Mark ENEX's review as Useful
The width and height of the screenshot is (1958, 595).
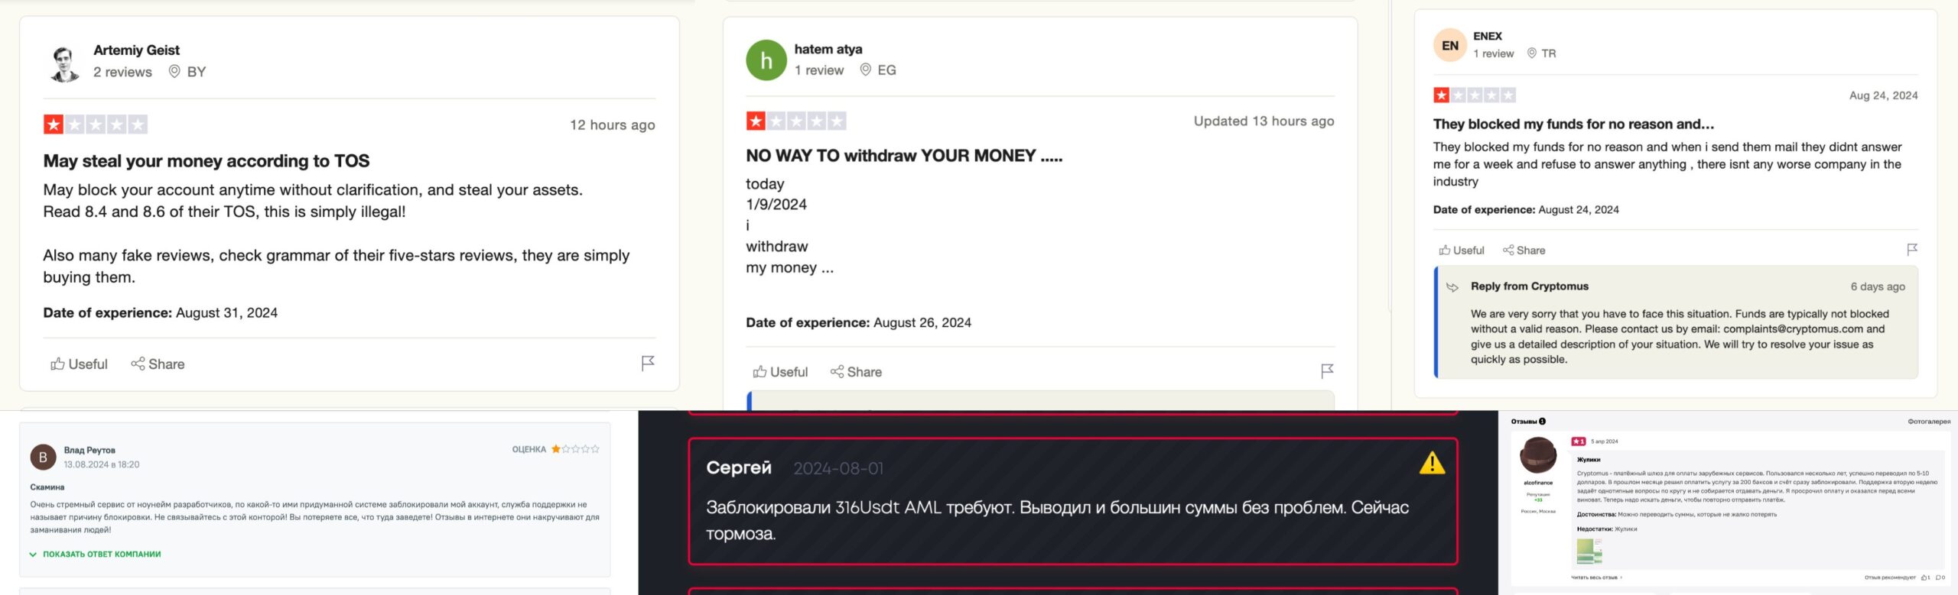point(1462,251)
